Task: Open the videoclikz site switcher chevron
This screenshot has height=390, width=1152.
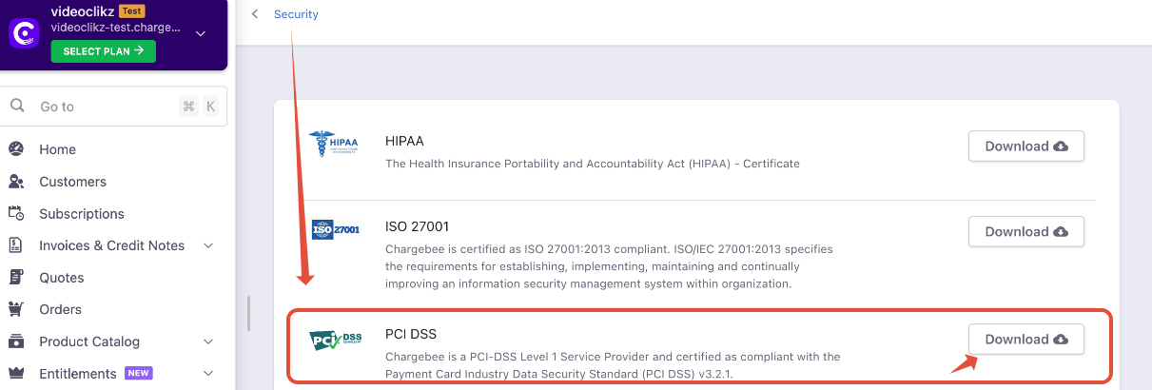Action: pos(201,33)
